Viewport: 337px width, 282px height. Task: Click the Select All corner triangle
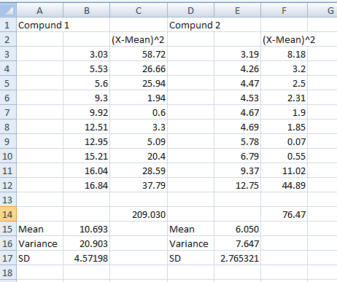(x=8, y=10)
